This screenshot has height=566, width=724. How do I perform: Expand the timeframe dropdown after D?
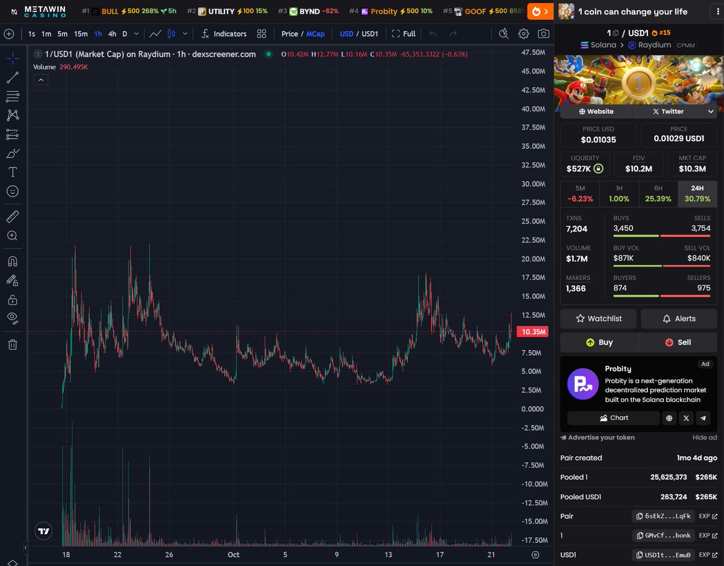(137, 34)
